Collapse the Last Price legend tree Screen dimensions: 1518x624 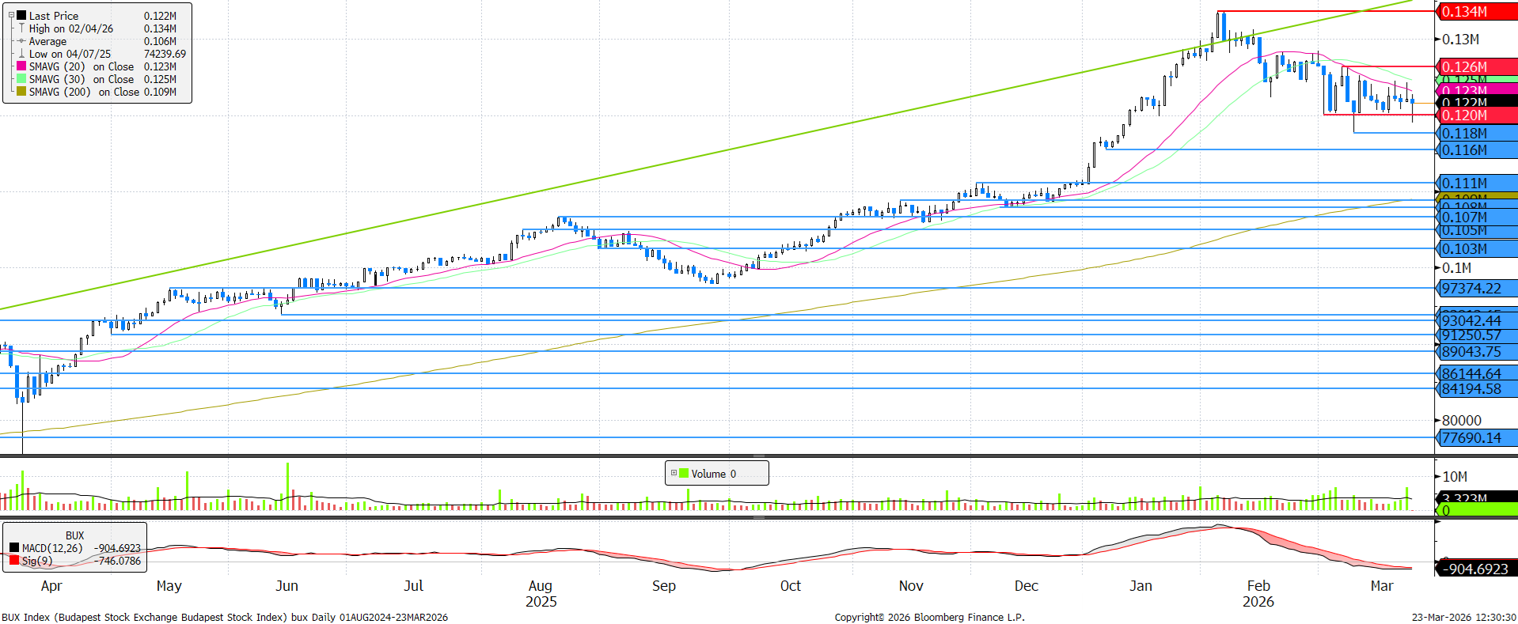click(11, 16)
